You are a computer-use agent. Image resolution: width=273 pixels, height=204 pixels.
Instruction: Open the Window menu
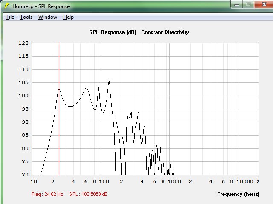[48, 17]
